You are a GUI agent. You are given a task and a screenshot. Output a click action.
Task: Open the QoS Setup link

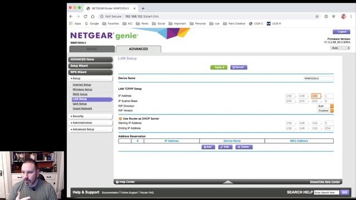coord(80,104)
